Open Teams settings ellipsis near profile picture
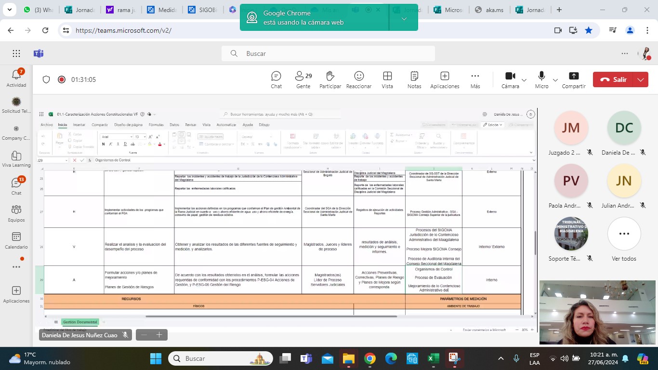 coord(625,53)
